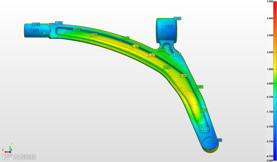The width and height of the screenshot is (277, 162).
Task: Click the 0.000 value on color scale
Action: (x=270, y=83)
